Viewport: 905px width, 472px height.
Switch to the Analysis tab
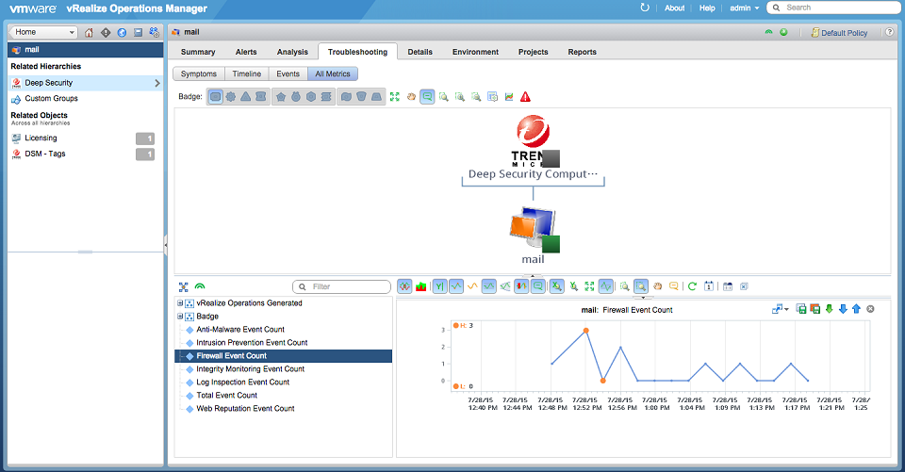click(x=292, y=52)
